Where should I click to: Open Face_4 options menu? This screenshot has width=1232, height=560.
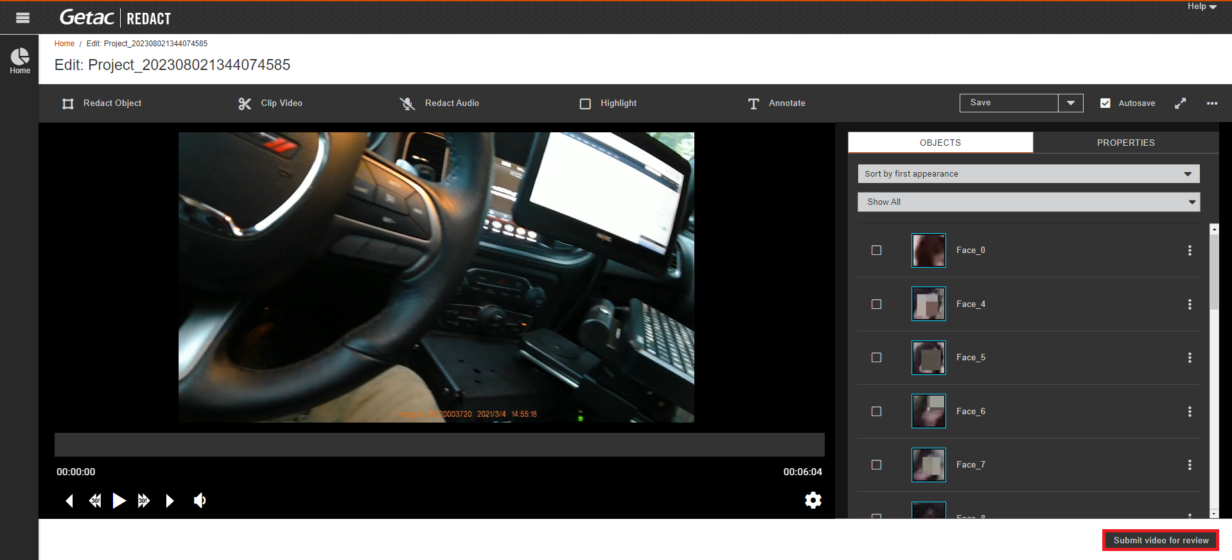coord(1190,304)
